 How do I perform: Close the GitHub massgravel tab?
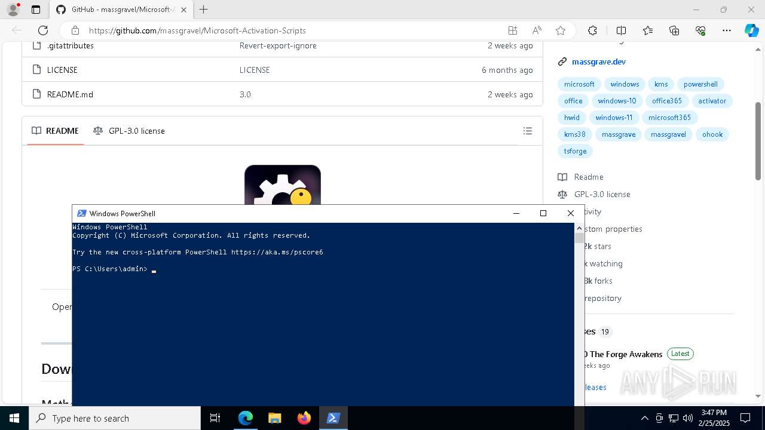click(183, 10)
